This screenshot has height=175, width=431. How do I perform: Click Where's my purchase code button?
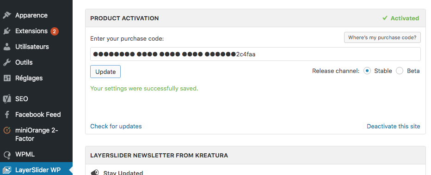382,37
